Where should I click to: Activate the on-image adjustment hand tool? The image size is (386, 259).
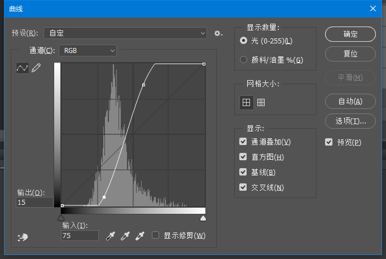coord(23,237)
